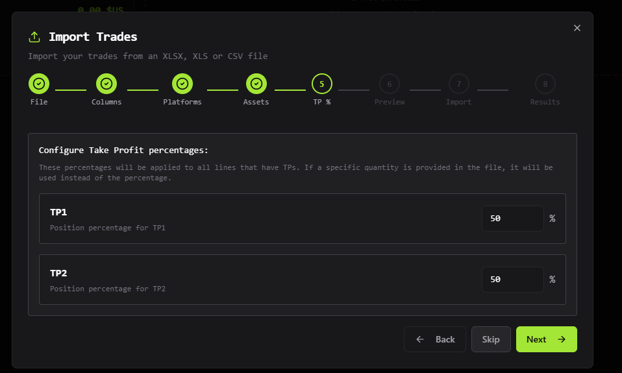Close the Import Trades dialog
This screenshot has width=622, height=373.
click(x=577, y=28)
